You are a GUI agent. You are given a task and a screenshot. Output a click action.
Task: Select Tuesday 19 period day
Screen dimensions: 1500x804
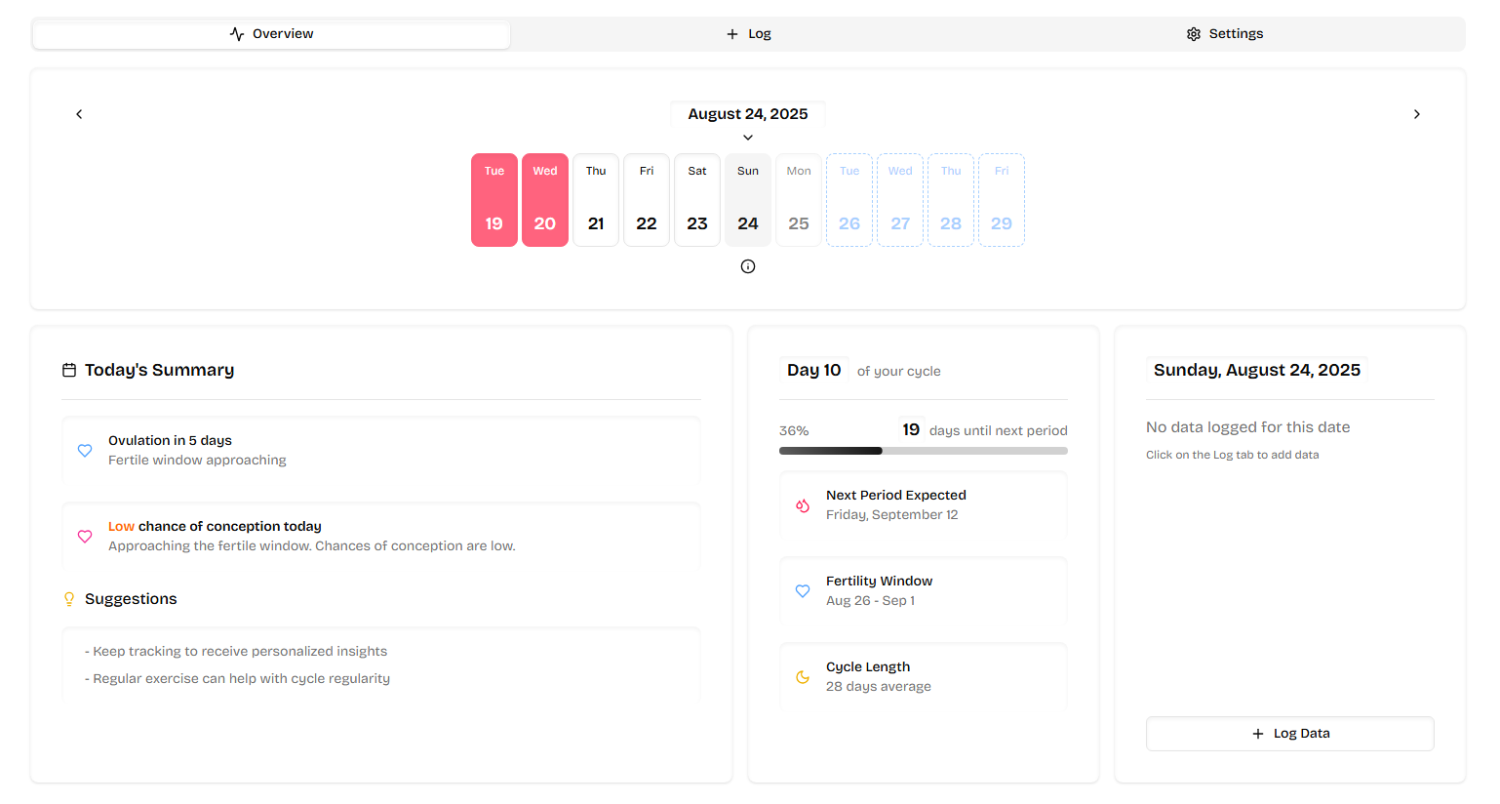pyautogui.click(x=494, y=200)
